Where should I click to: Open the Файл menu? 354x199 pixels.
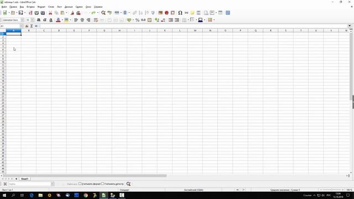pyautogui.click(x=4, y=7)
